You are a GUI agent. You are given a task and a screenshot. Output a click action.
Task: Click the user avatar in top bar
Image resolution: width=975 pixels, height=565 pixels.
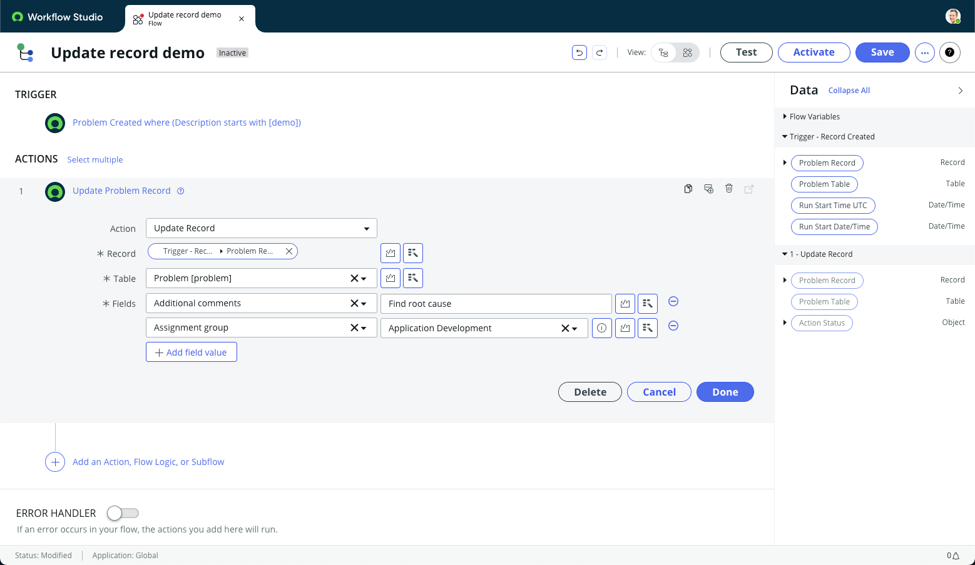pos(952,16)
